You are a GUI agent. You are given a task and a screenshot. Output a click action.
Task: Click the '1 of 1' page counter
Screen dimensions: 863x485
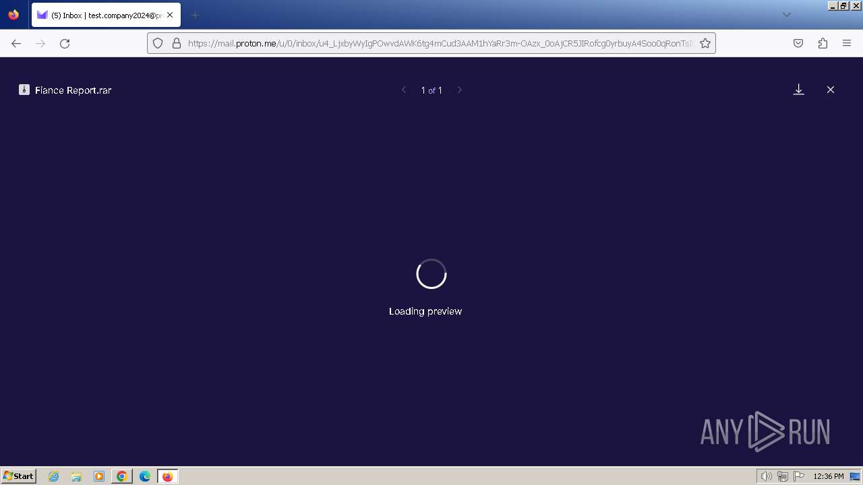tap(431, 90)
